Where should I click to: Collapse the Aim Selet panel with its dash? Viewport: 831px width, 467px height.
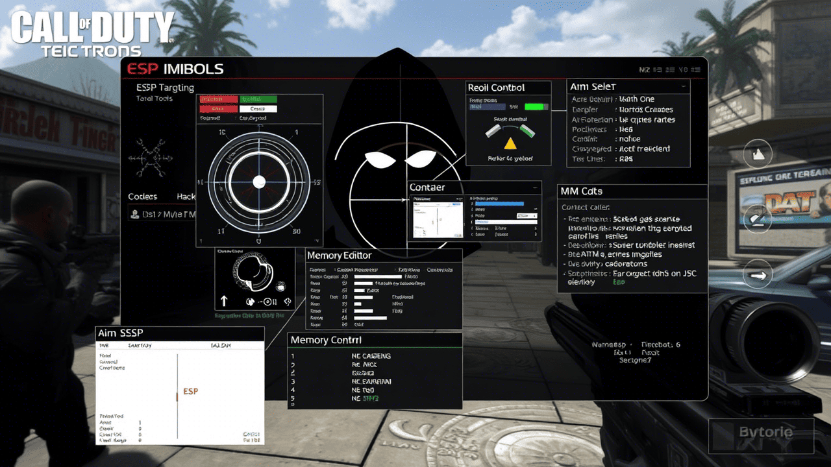click(683, 86)
